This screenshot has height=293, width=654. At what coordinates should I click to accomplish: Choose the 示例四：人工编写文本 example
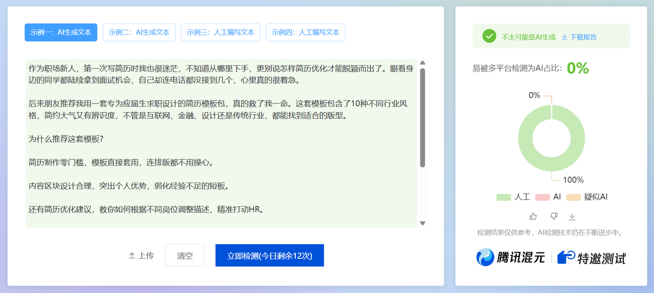(306, 32)
